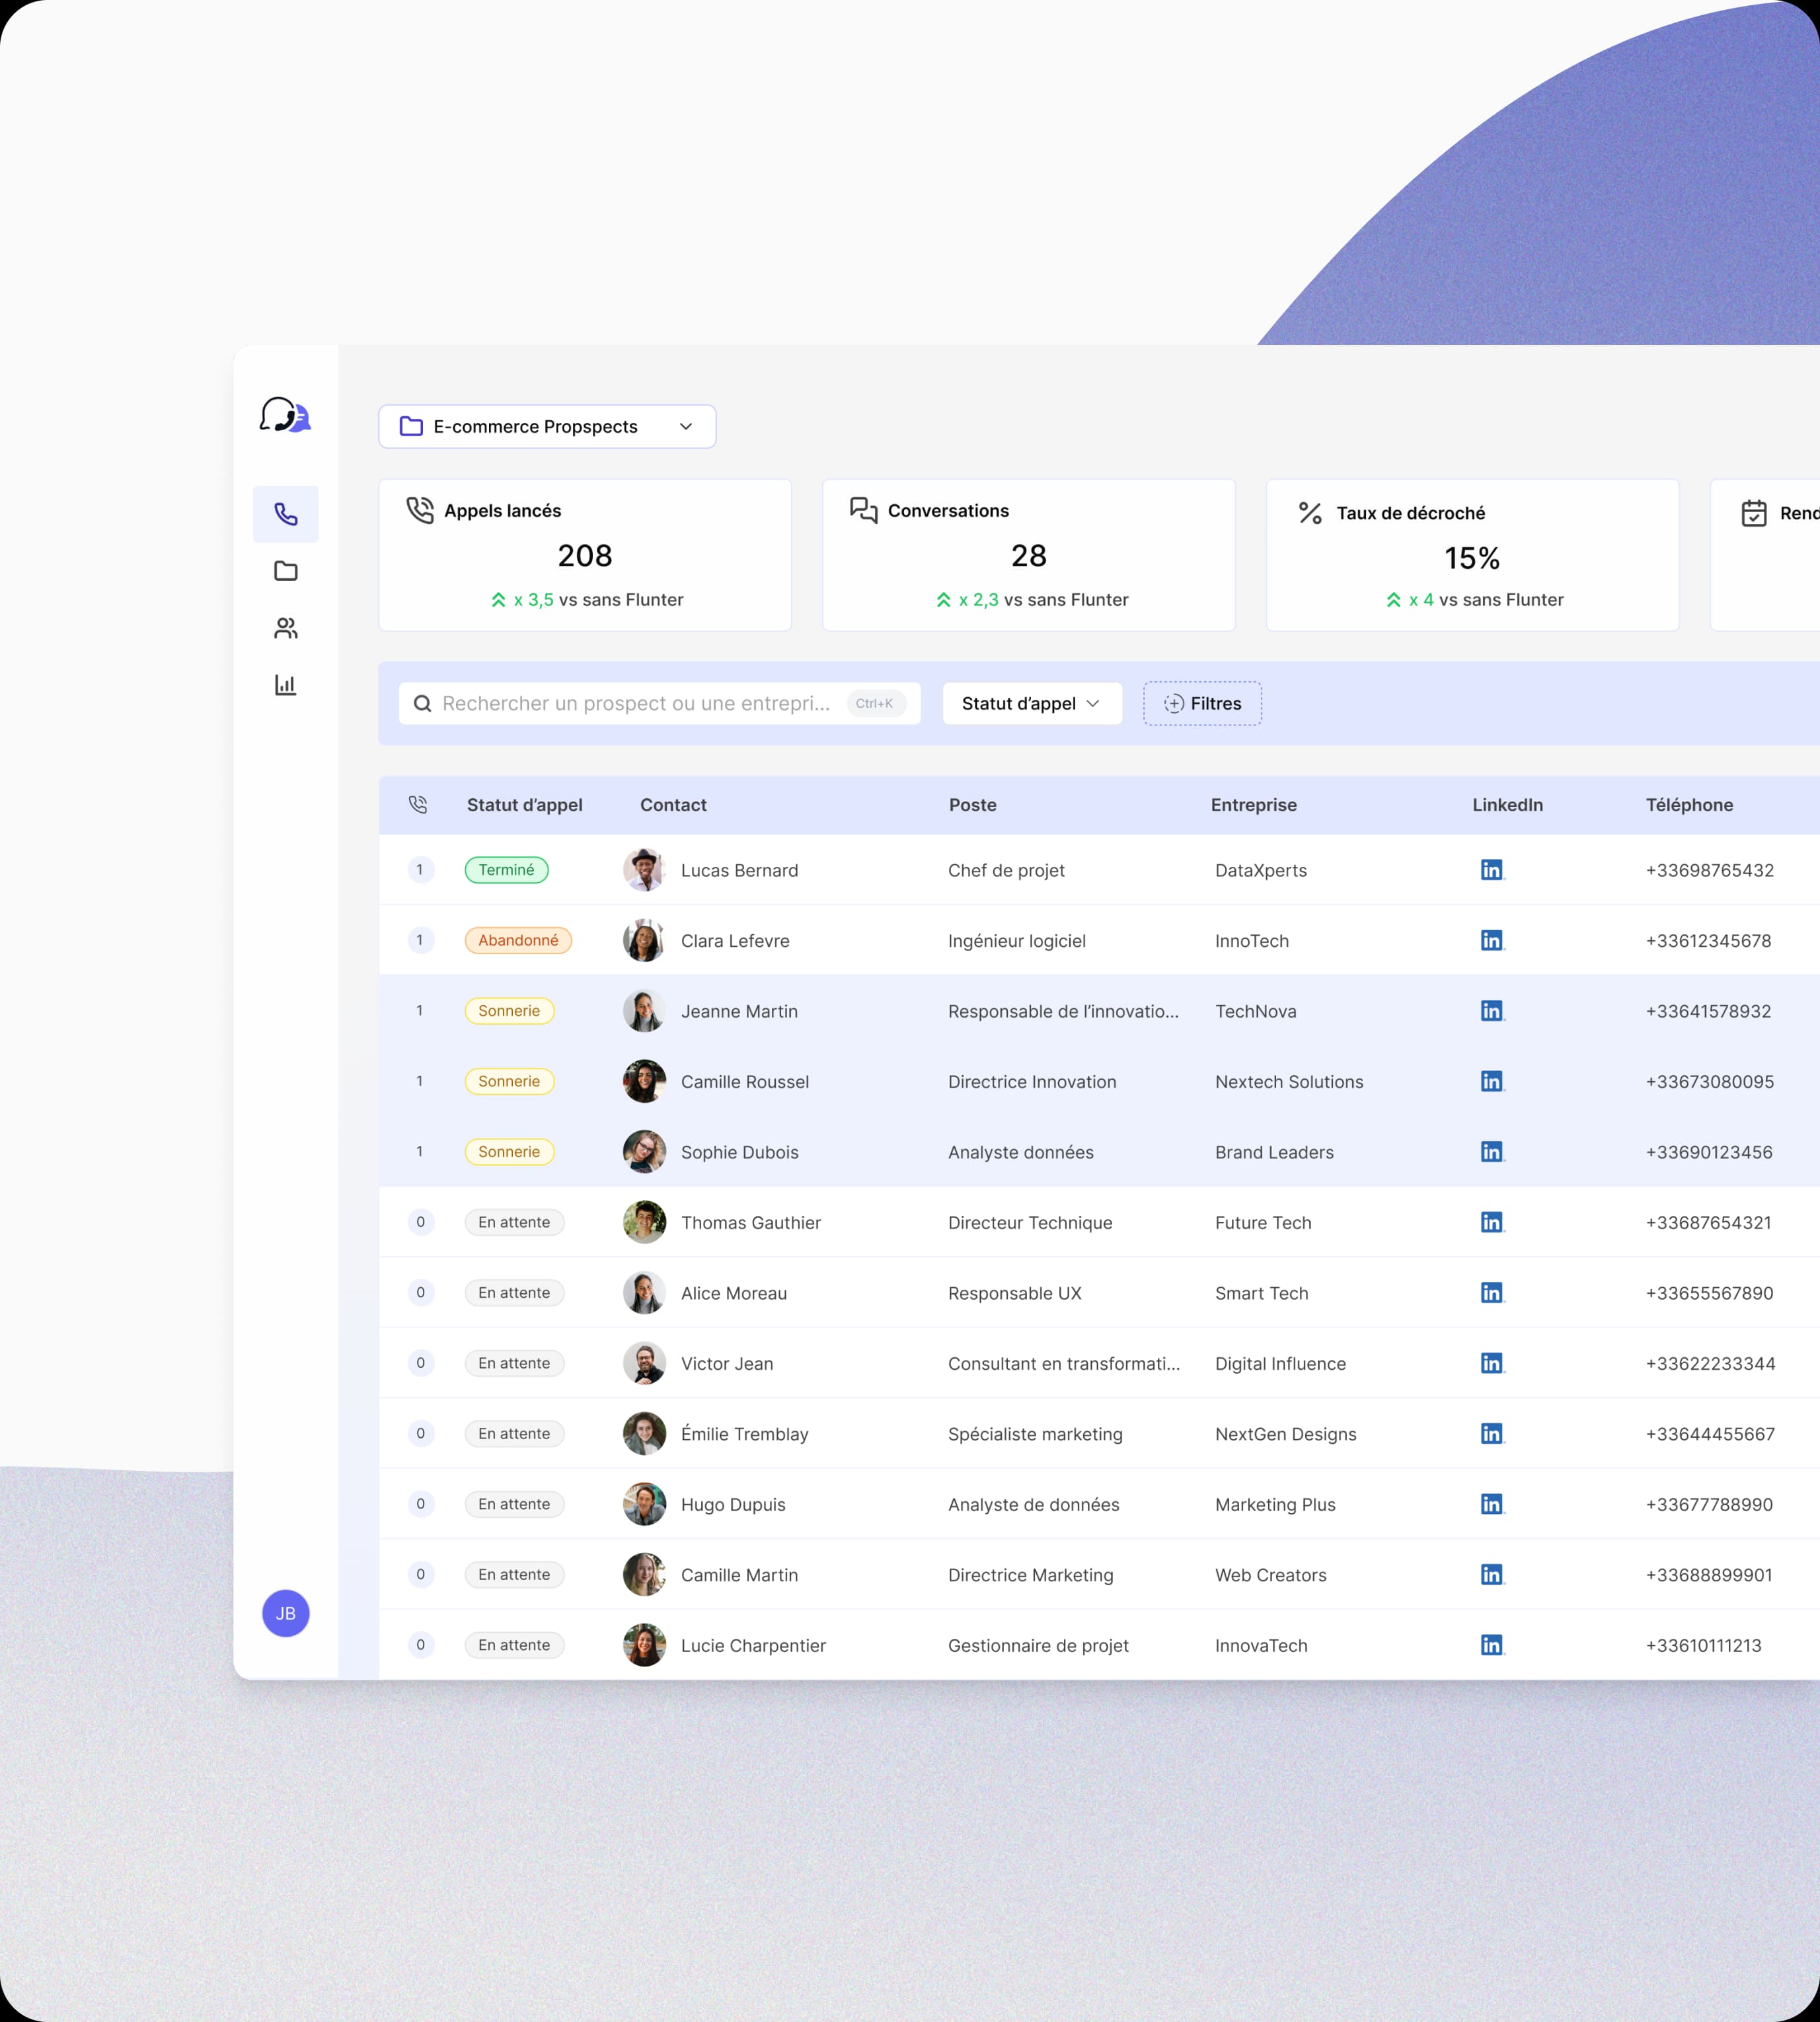Open Thomas Gauthier's LinkedIn icon
This screenshot has height=2022, width=1820.
tap(1492, 1222)
